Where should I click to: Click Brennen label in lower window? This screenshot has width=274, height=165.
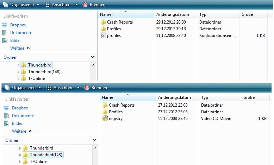tap(99, 88)
